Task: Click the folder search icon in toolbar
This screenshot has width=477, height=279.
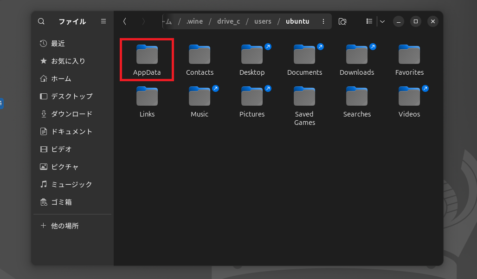Action: tap(342, 21)
